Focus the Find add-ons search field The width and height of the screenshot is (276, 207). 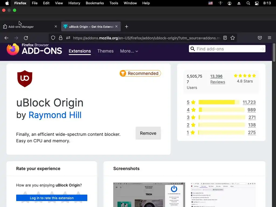[227, 49]
